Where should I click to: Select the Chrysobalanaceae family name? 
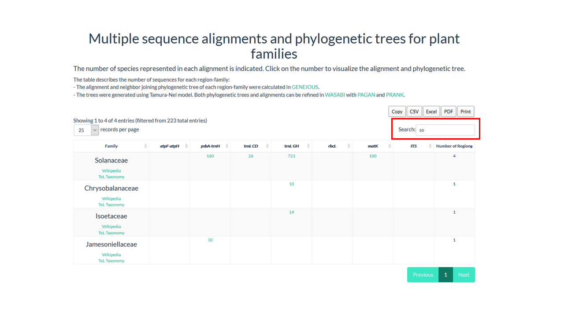111,188
